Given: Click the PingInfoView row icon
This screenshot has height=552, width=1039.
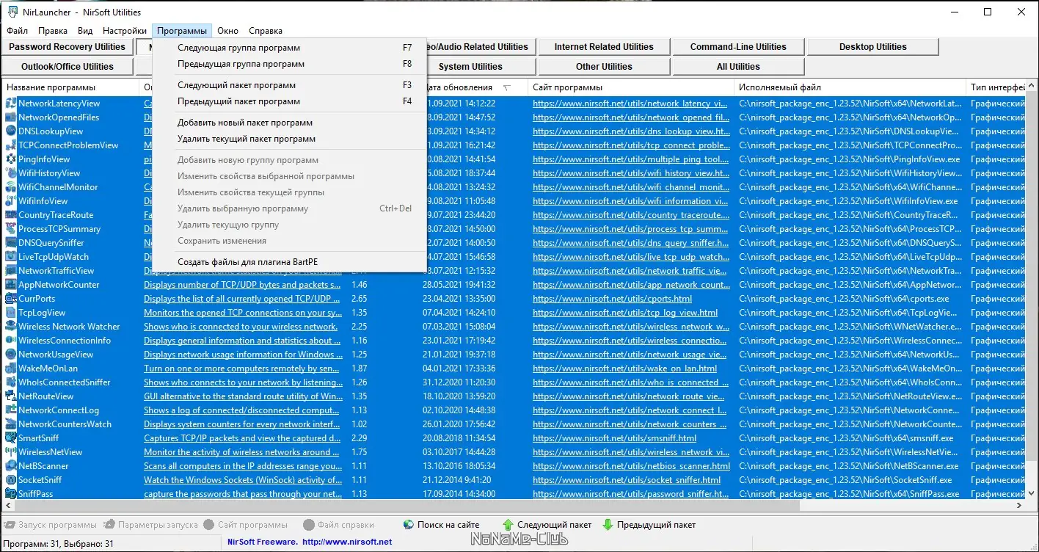Looking at the screenshot, I should (x=11, y=159).
